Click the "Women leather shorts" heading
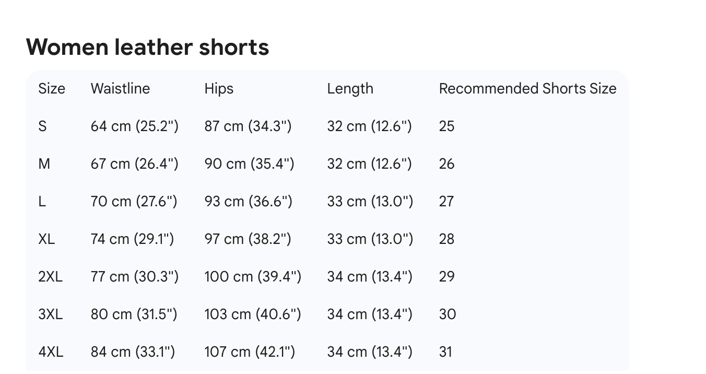The image size is (706, 374). [x=148, y=47]
